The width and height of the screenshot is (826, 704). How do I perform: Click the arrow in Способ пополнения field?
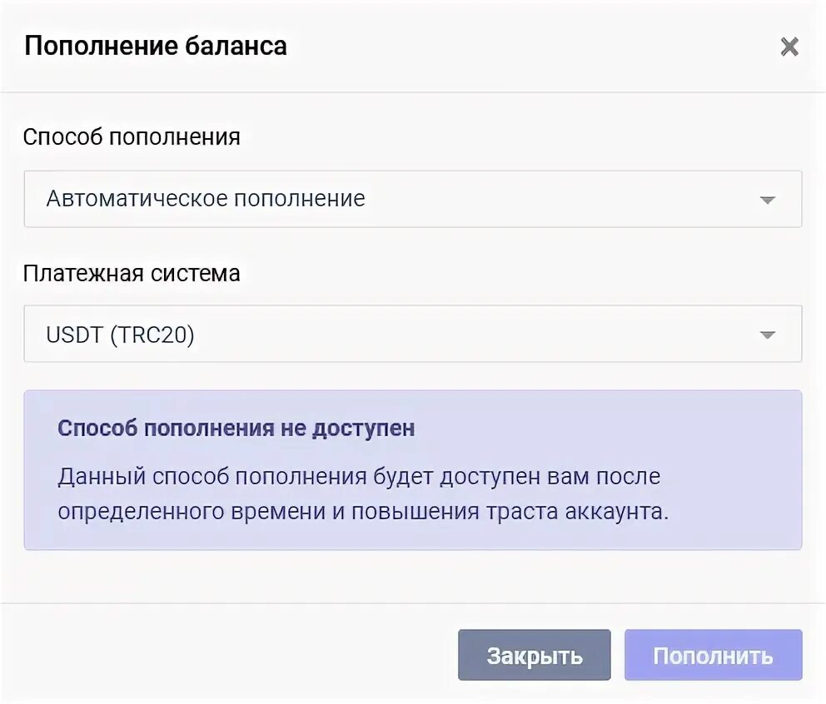tap(768, 200)
